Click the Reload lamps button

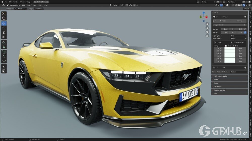click(221, 21)
